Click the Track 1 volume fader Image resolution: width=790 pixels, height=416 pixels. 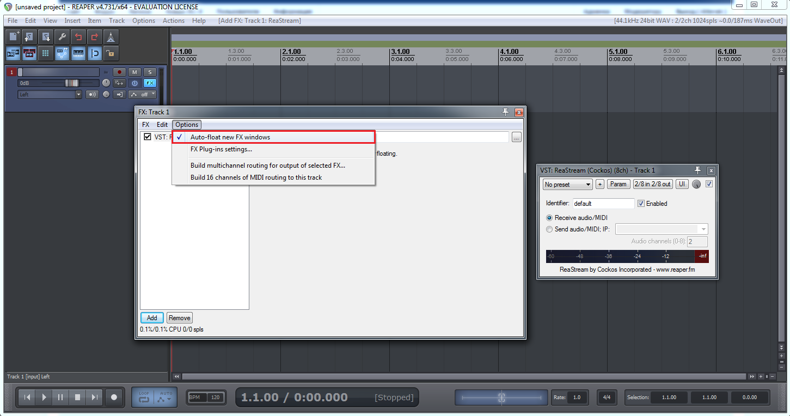click(x=71, y=83)
